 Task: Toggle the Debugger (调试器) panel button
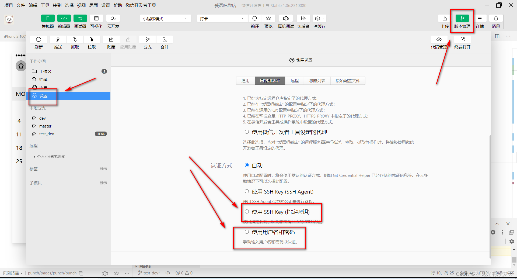tap(80, 18)
